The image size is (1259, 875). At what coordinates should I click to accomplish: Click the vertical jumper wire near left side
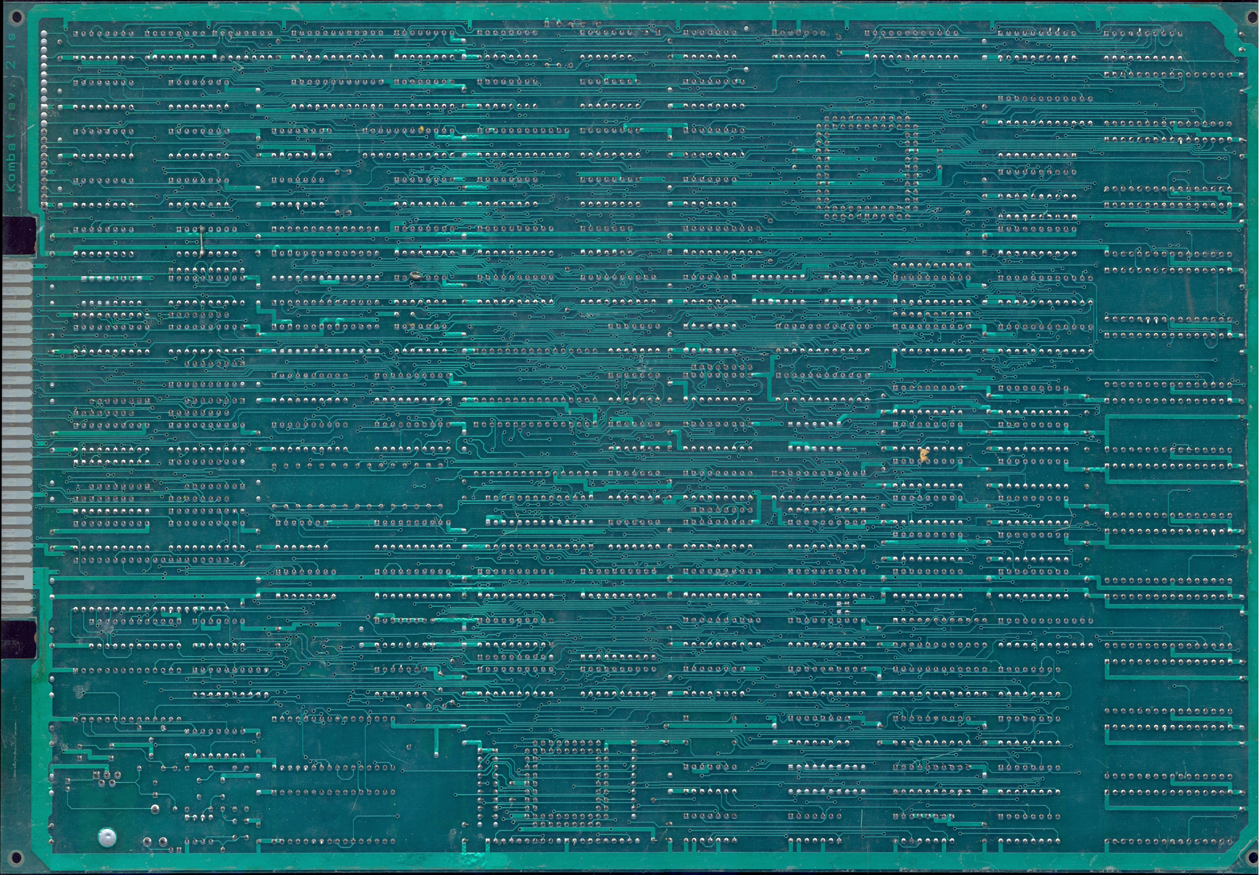pos(202,241)
